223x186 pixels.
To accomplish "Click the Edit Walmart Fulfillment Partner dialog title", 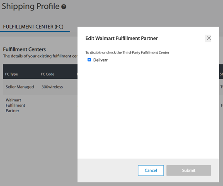I will click(121, 38).
